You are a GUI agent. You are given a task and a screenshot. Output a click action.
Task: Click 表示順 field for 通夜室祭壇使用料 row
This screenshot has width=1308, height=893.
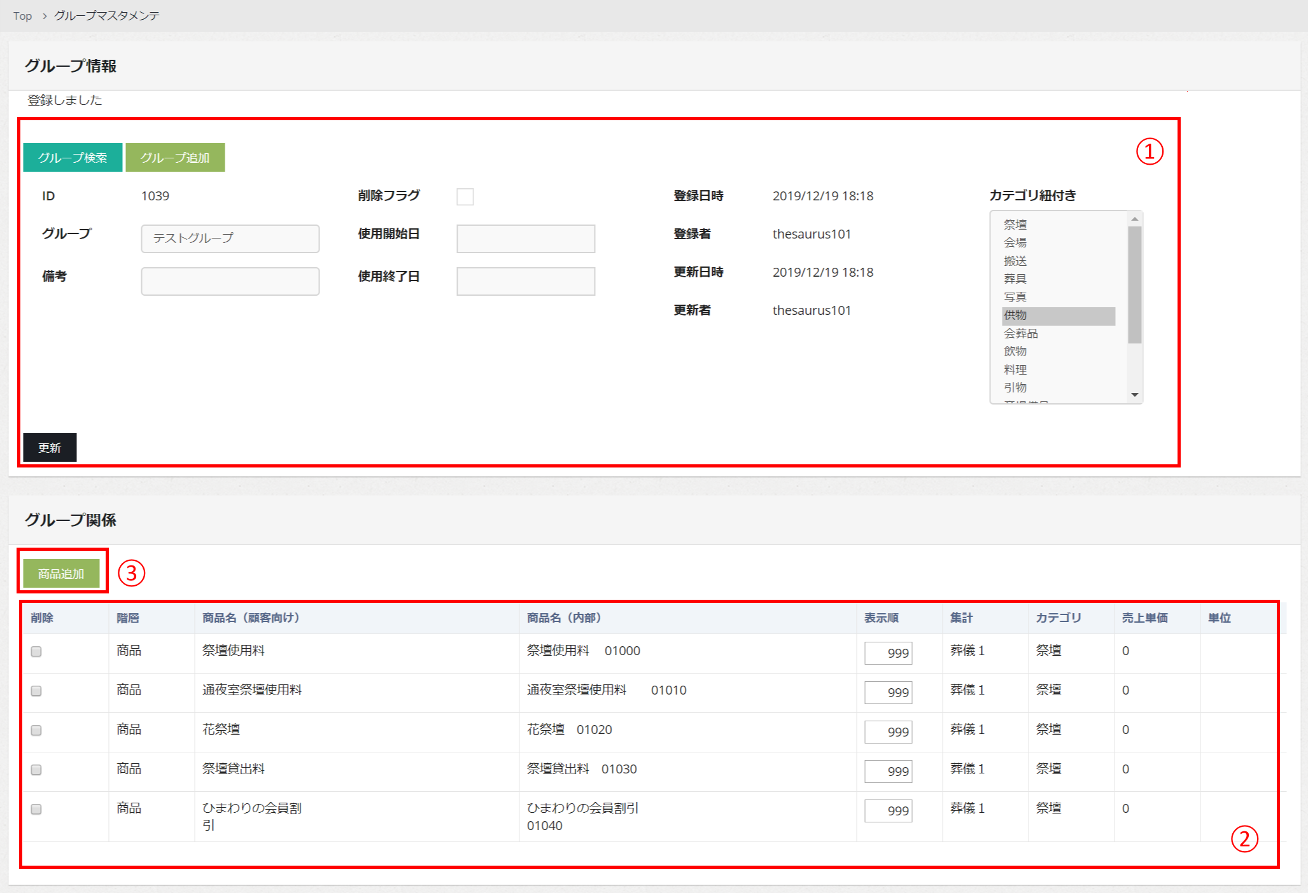coord(888,692)
